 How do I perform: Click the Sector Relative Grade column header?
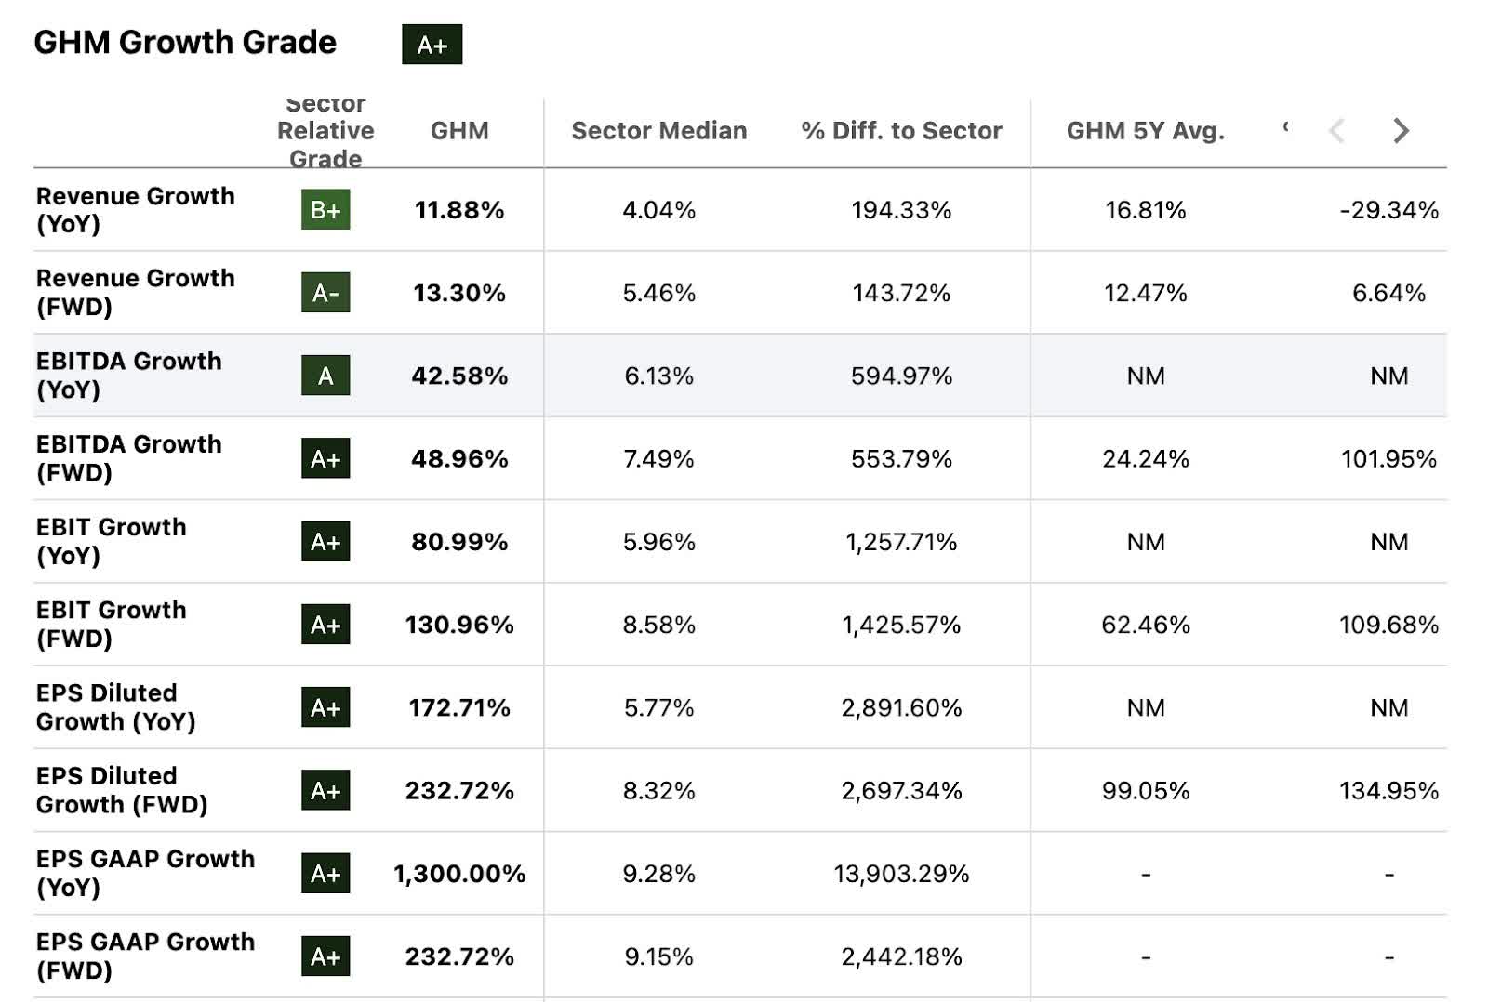(325, 131)
